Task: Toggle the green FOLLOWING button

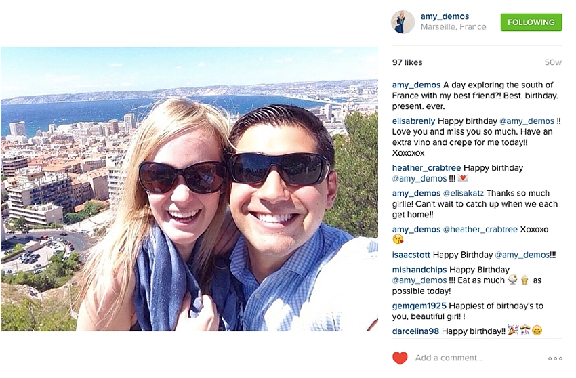Action: tap(531, 22)
